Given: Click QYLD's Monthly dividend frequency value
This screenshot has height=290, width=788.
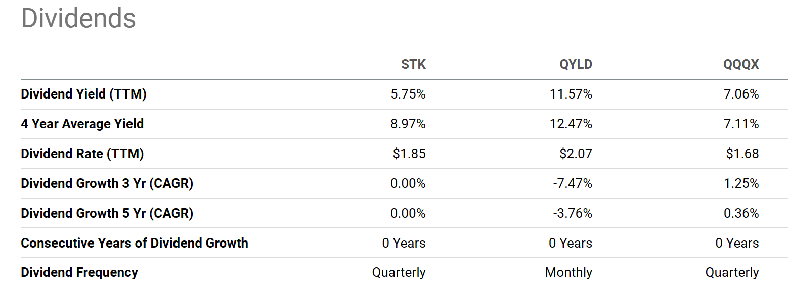Looking at the screenshot, I should click(568, 273).
